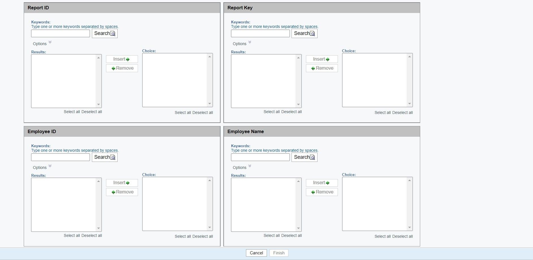Click Cancel at the bottom of the page
The height and width of the screenshot is (260, 533).
click(x=256, y=253)
